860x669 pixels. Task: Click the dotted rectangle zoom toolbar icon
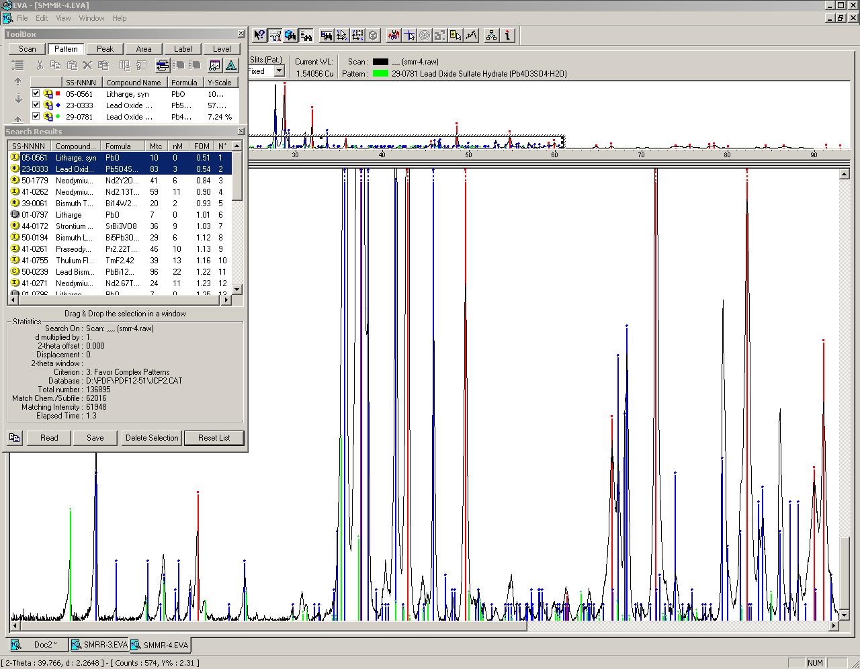click(358, 35)
